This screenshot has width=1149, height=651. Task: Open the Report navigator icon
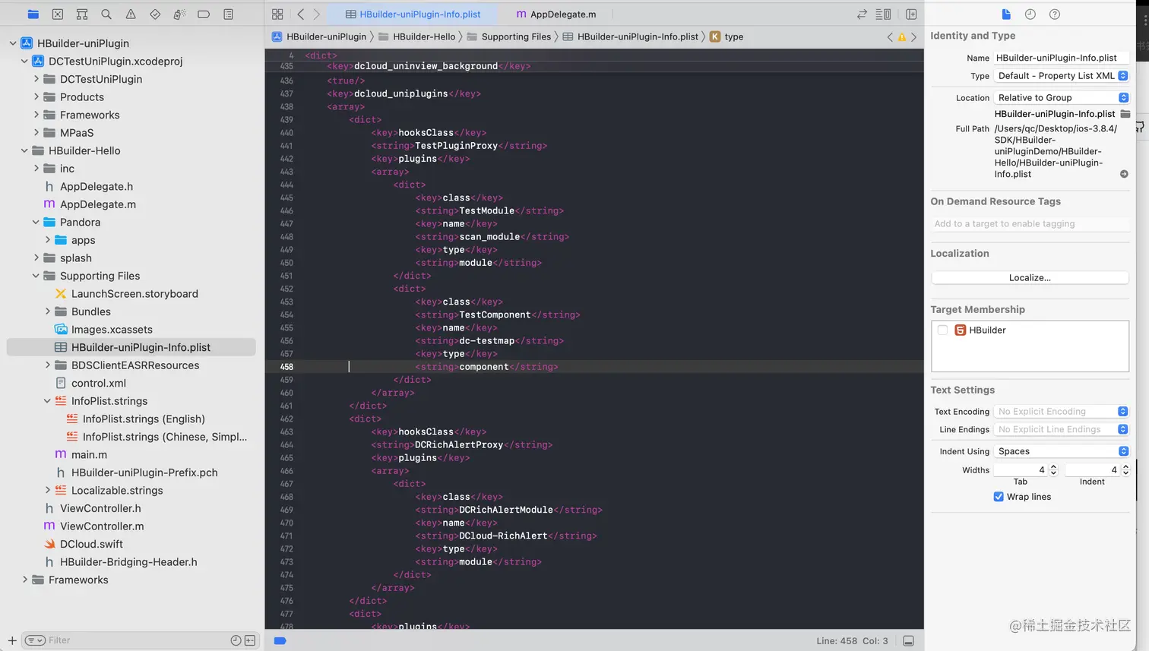[x=228, y=14]
